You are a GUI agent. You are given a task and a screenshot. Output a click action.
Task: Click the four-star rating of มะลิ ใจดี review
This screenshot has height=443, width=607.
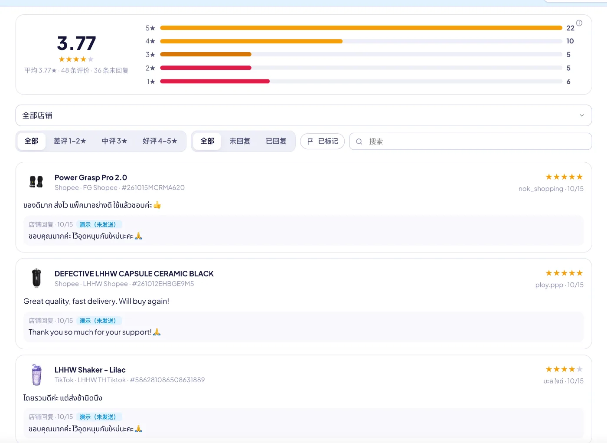[564, 369]
